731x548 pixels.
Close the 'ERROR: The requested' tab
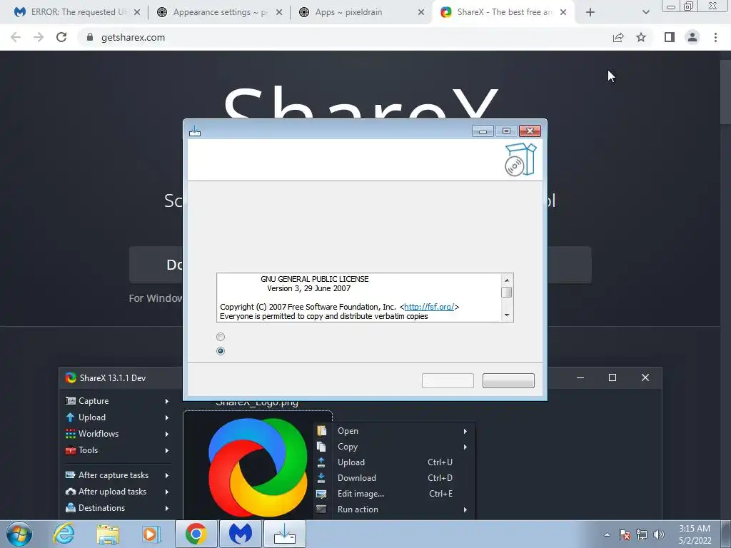tap(137, 12)
